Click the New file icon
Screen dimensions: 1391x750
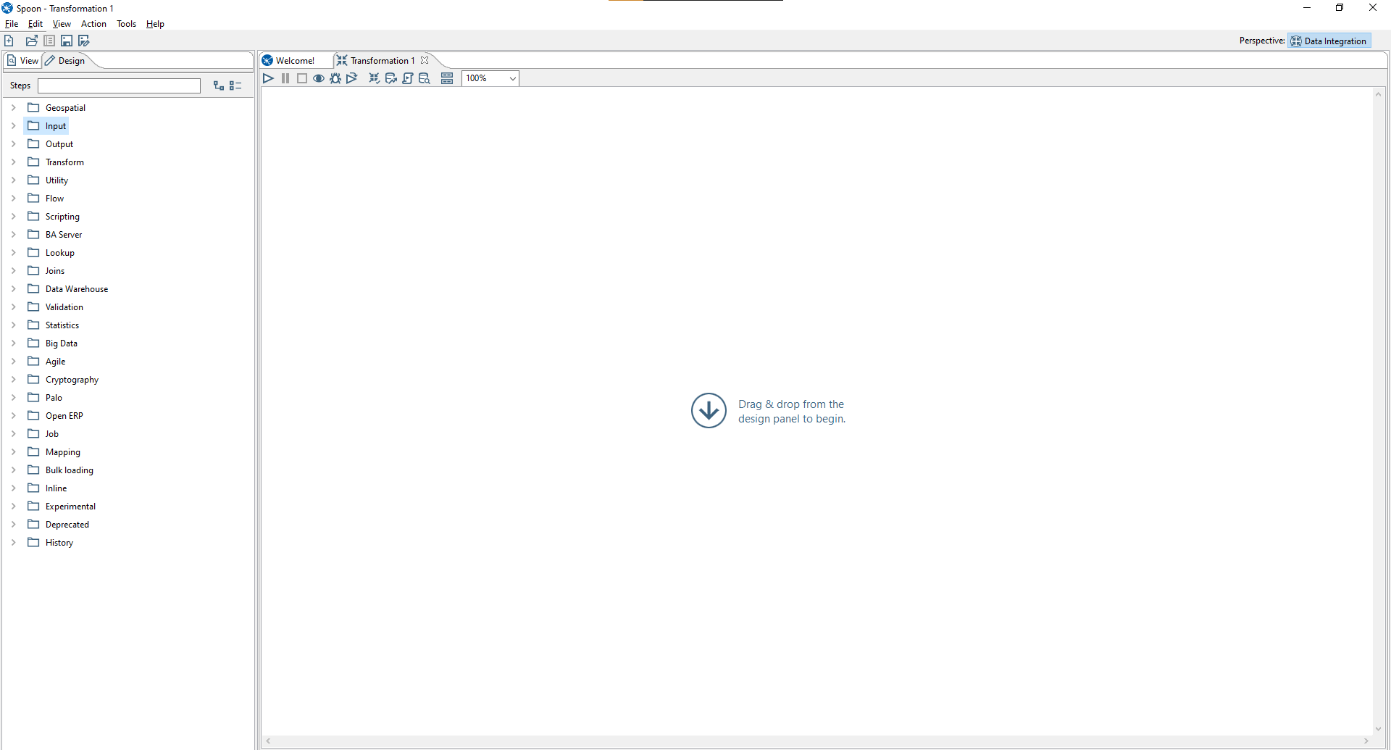click(x=9, y=41)
